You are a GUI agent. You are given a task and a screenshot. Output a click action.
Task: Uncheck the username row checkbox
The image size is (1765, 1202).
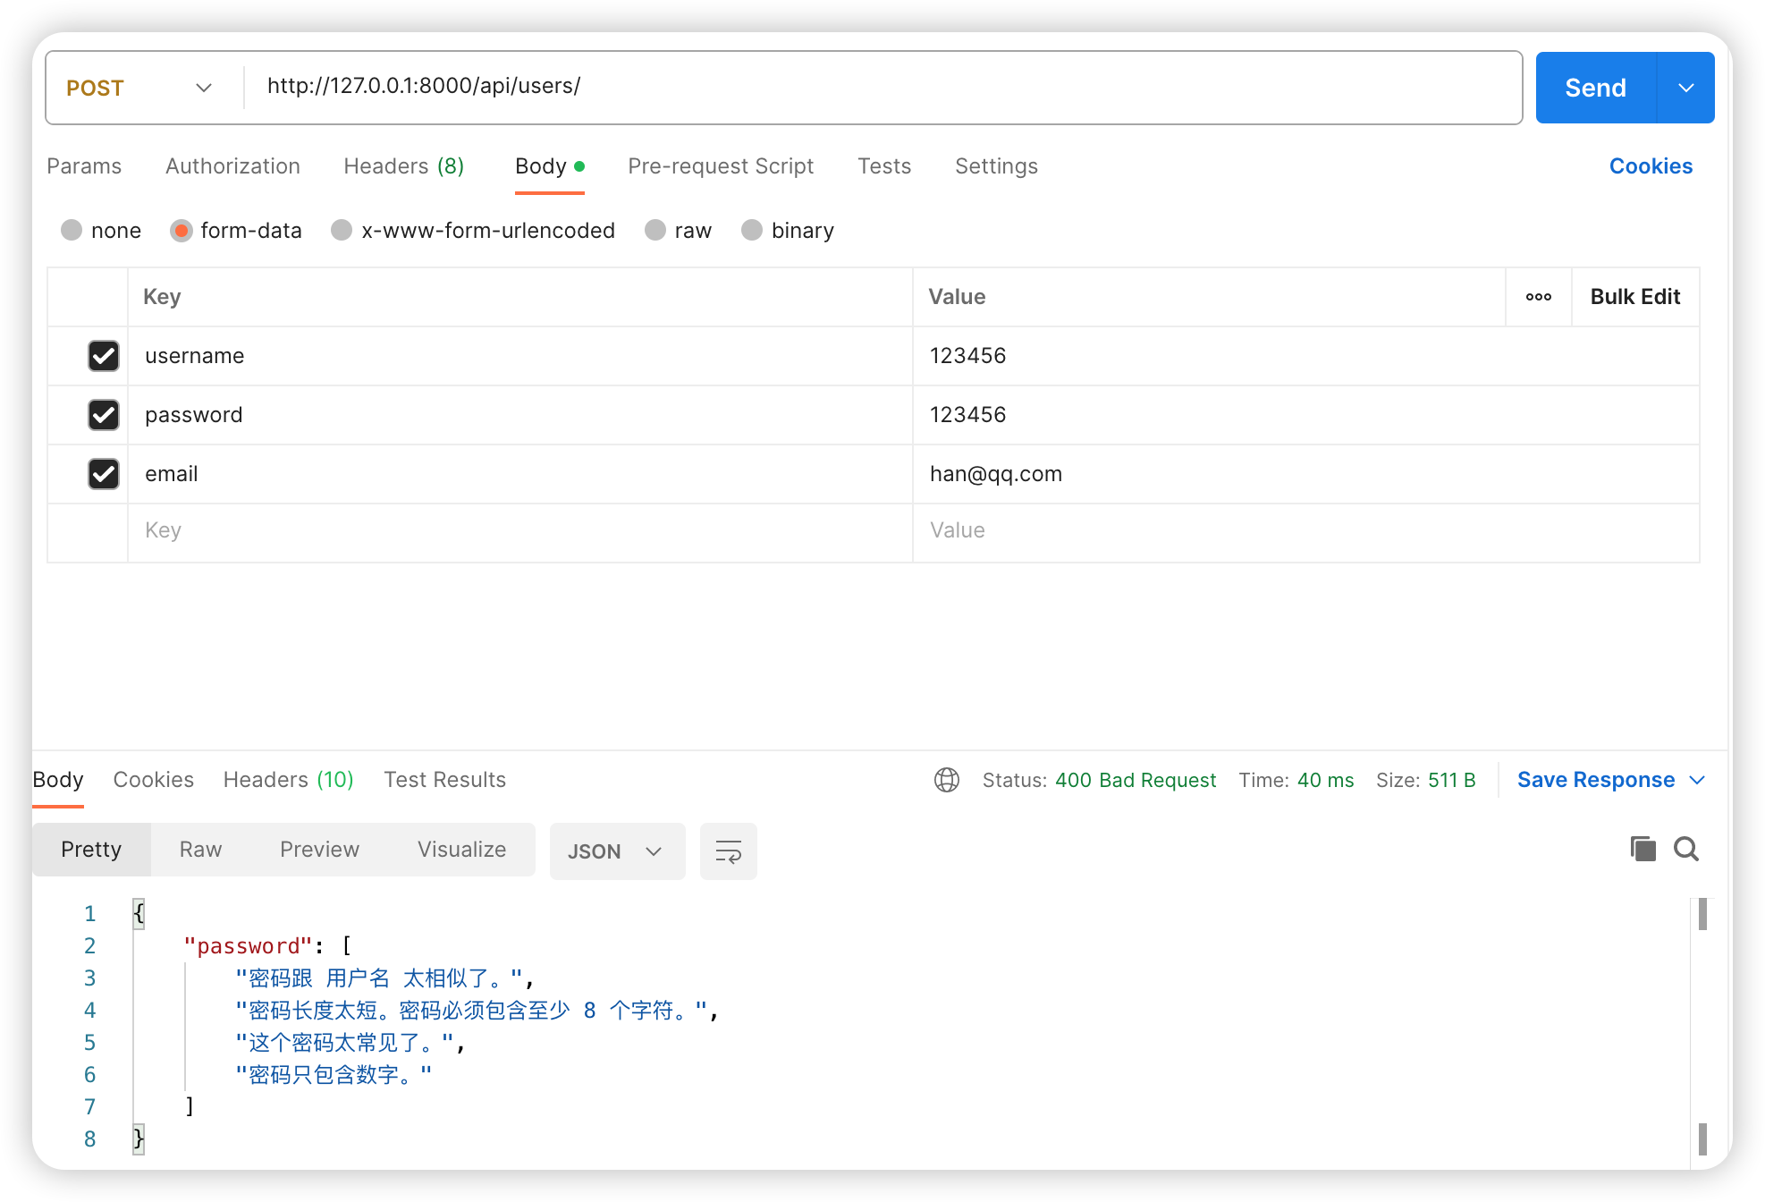coord(104,356)
